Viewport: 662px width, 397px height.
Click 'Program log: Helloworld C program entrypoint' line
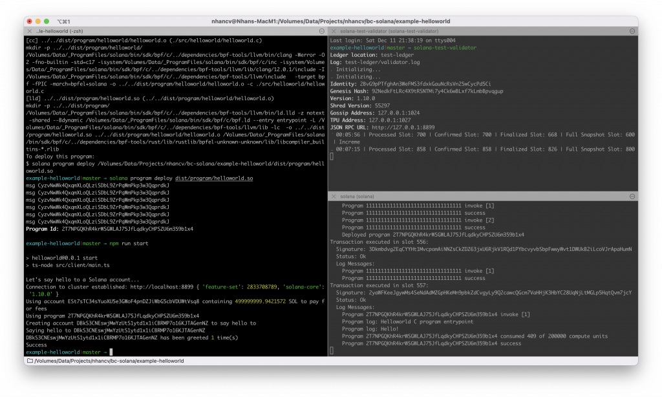tap(407, 322)
